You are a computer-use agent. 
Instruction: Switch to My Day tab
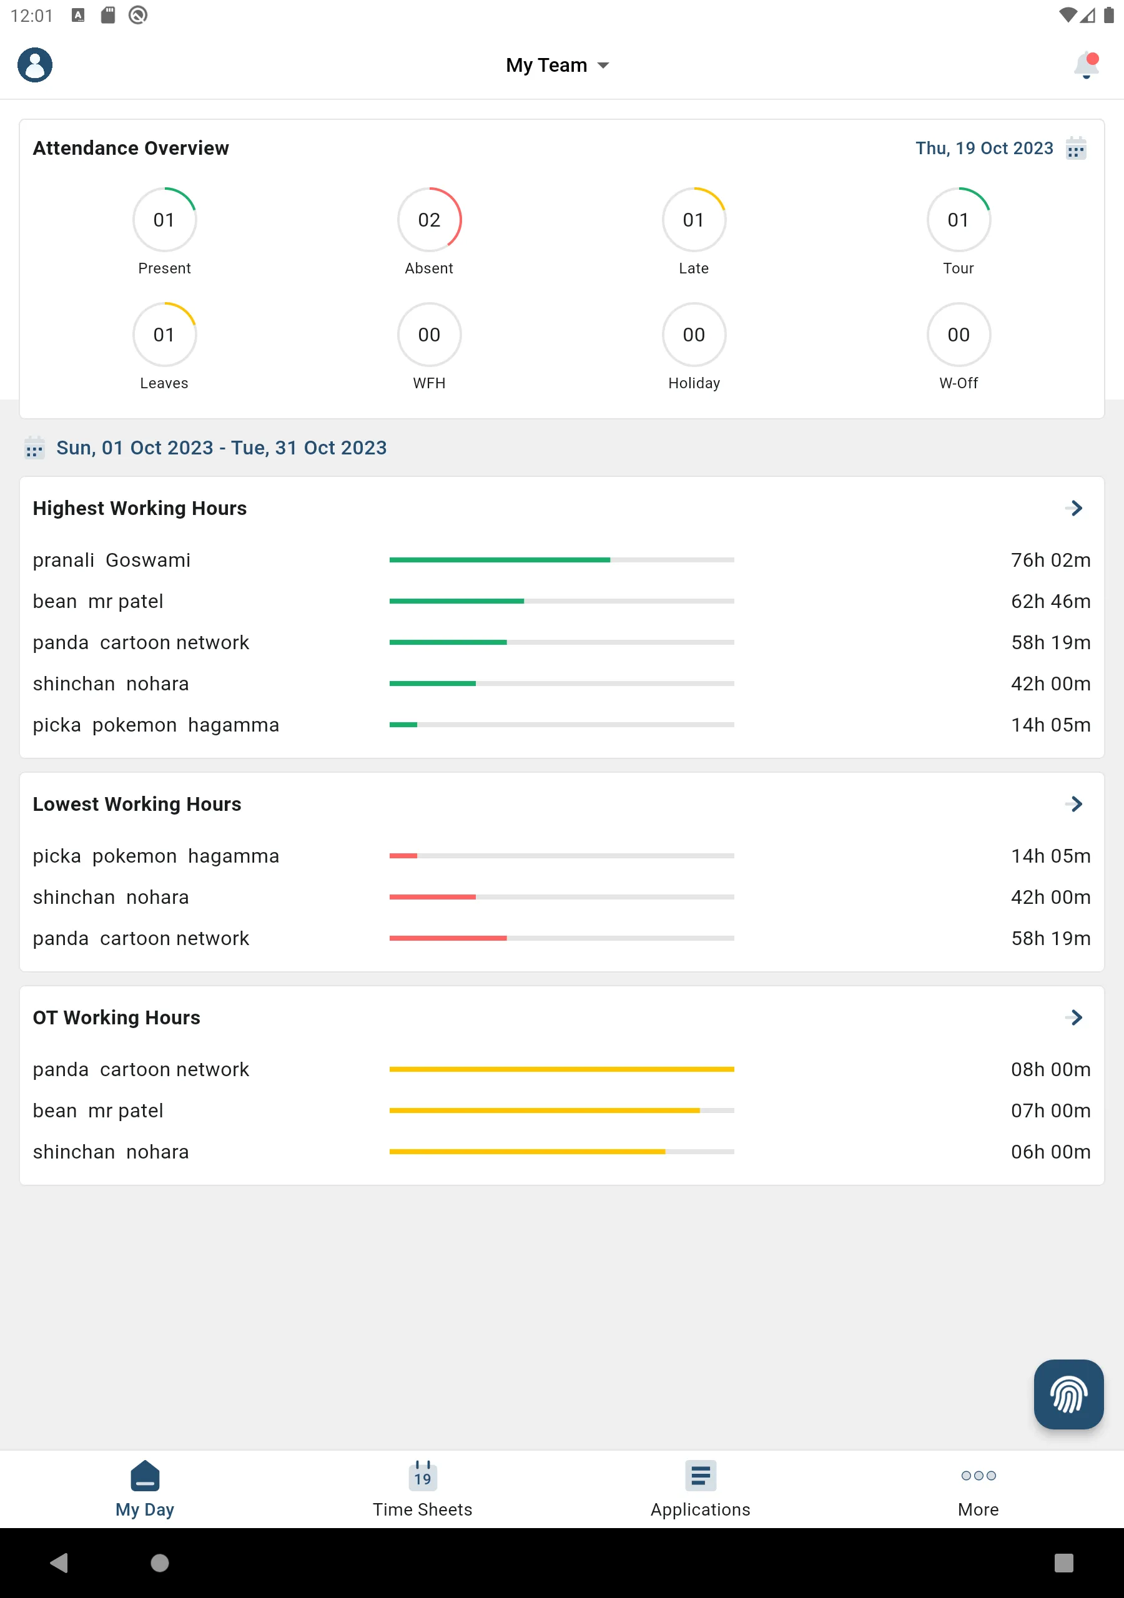(x=145, y=1489)
